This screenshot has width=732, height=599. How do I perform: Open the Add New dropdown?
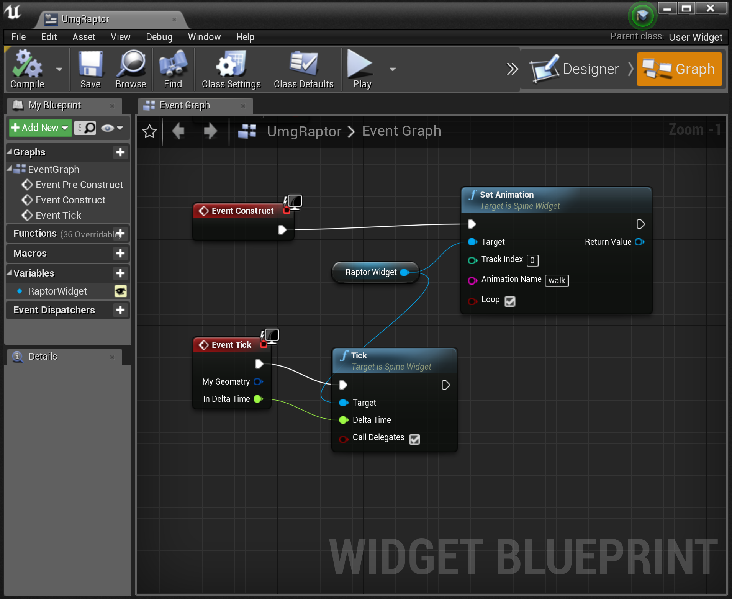coord(40,128)
